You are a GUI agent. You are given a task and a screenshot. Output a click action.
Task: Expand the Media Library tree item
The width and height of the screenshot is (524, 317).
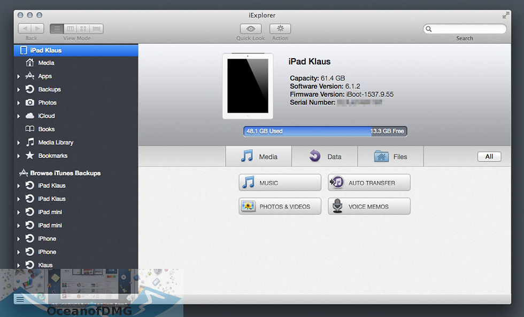pos(18,143)
